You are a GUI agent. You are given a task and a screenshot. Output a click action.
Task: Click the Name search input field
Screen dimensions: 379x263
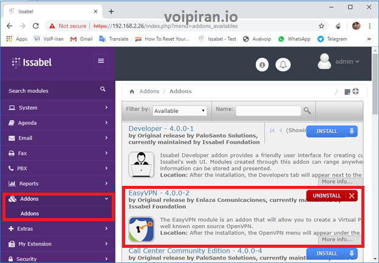coord(268,111)
